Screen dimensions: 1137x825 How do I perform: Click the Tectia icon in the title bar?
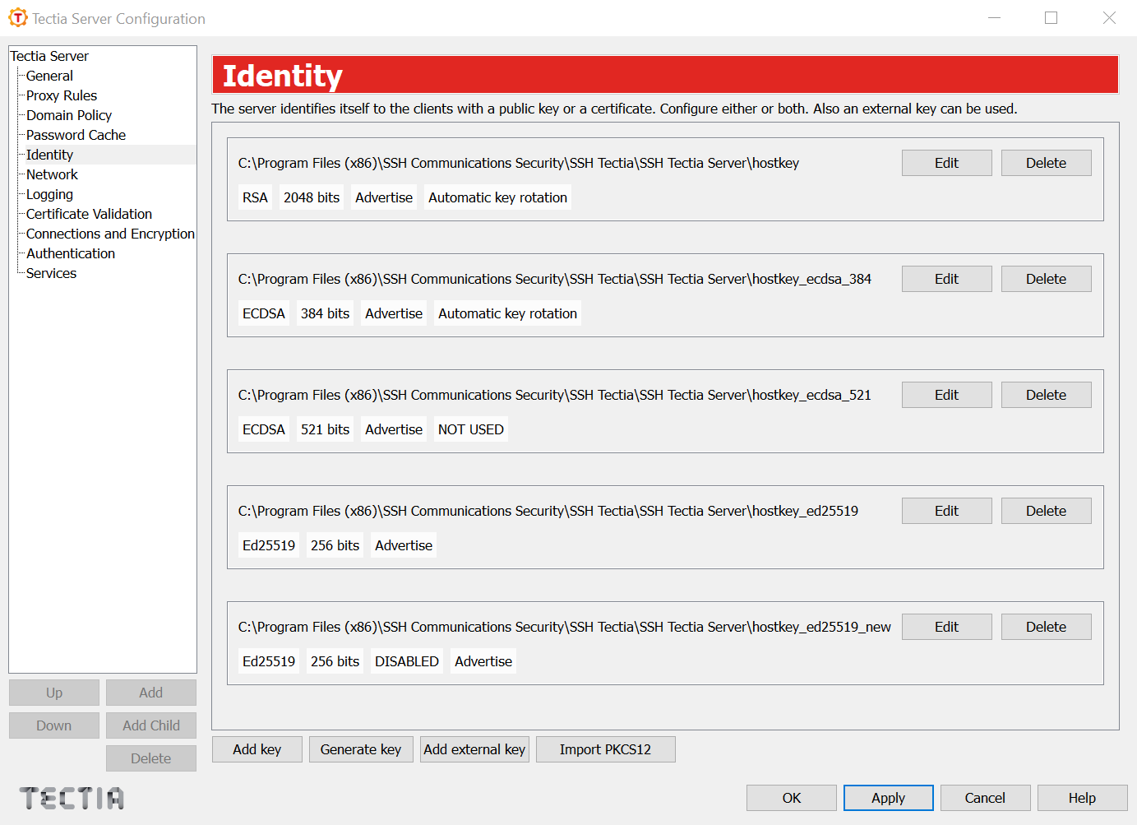click(17, 17)
